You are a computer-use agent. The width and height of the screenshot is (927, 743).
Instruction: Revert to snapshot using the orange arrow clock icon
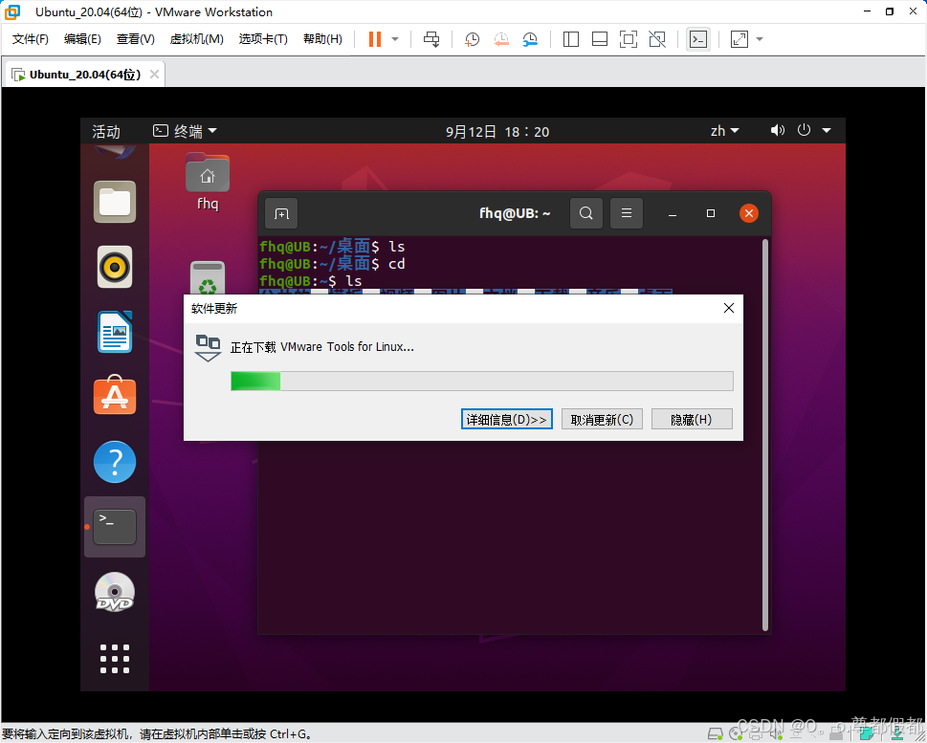tap(500, 39)
